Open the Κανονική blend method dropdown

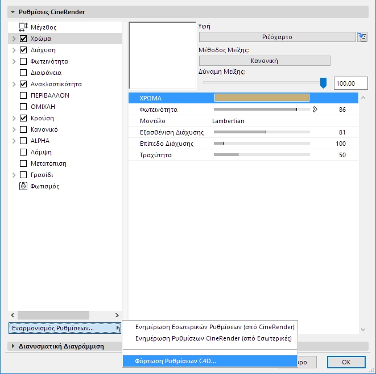tap(265, 61)
